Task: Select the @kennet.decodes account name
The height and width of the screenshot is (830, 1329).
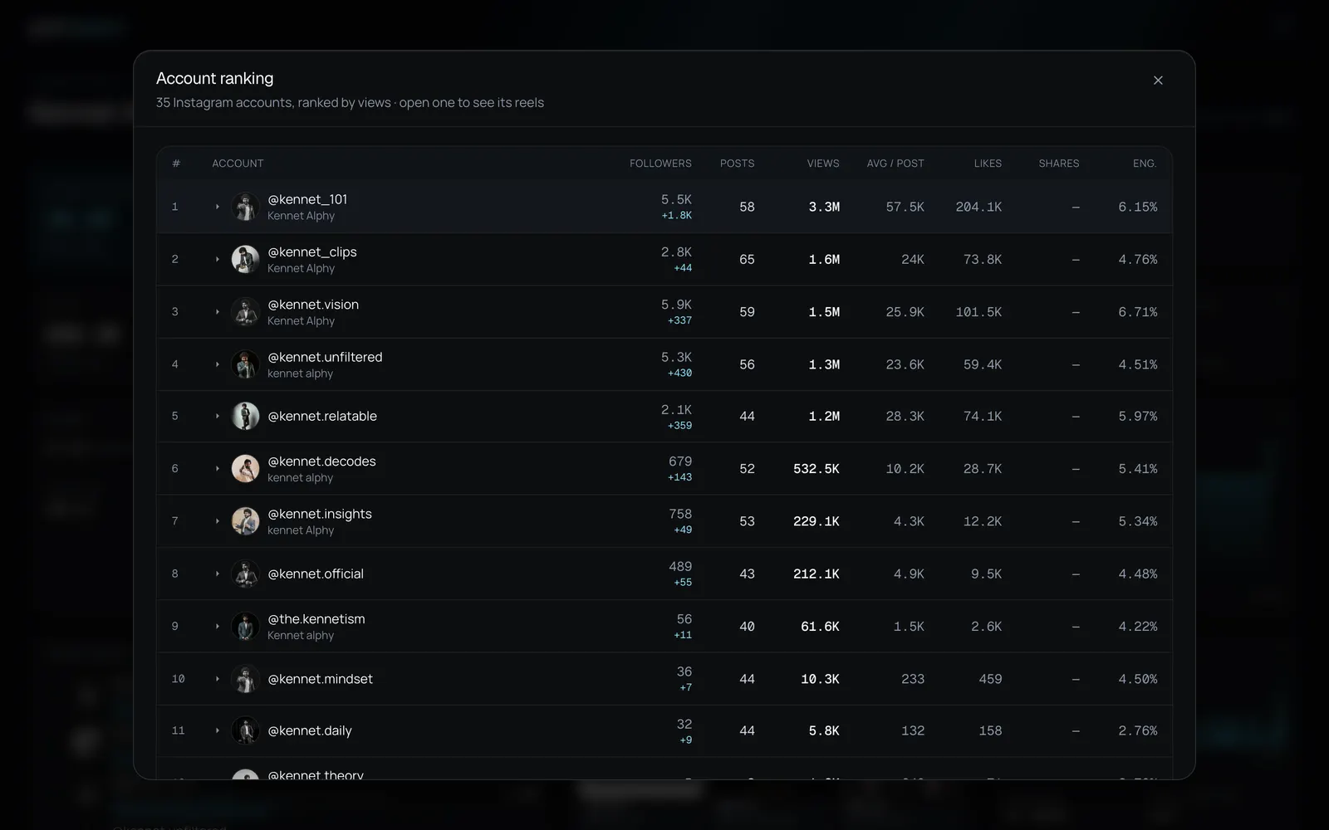Action: click(x=321, y=461)
